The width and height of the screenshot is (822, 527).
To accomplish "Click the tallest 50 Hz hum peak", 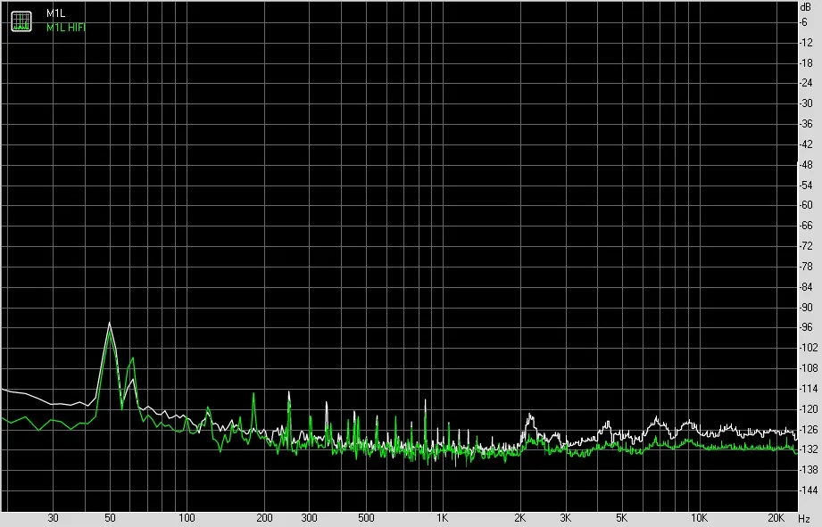I will coord(109,323).
